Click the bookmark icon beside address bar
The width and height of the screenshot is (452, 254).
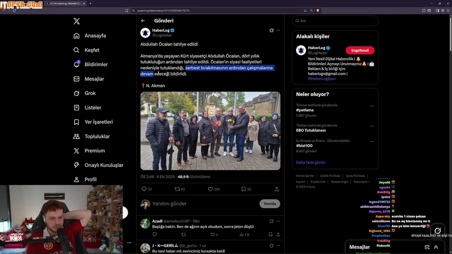[127, 11]
